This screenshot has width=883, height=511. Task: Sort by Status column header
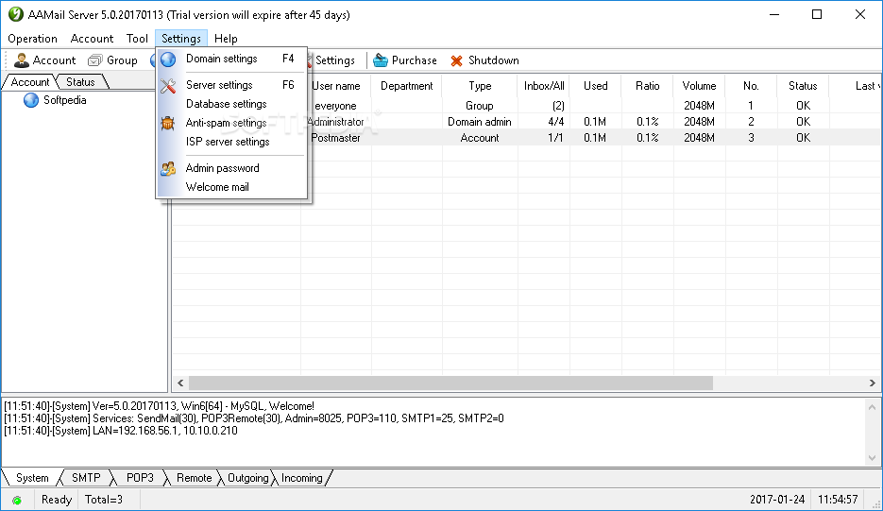click(x=803, y=86)
